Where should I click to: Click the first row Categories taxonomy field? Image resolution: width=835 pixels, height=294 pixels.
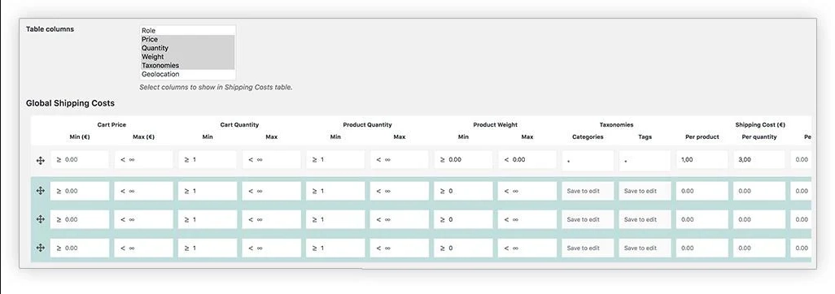pos(588,161)
